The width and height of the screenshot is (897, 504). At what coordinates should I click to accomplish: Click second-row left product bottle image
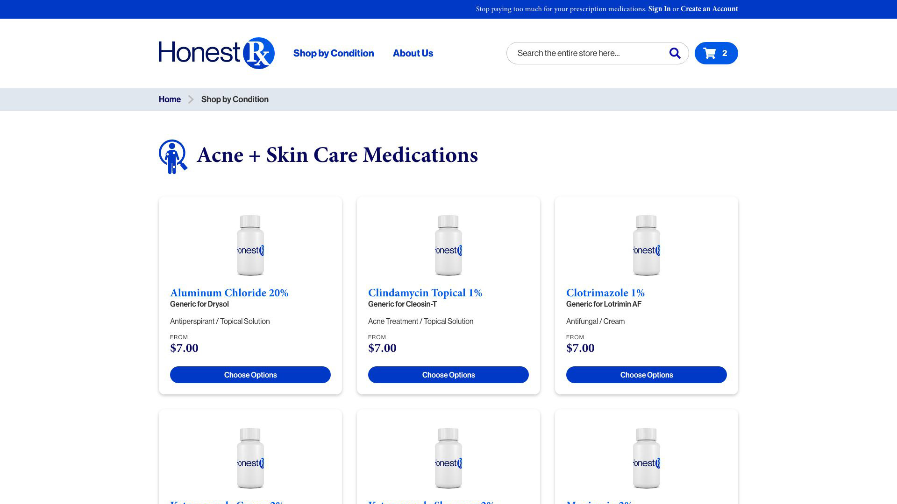(250, 458)
